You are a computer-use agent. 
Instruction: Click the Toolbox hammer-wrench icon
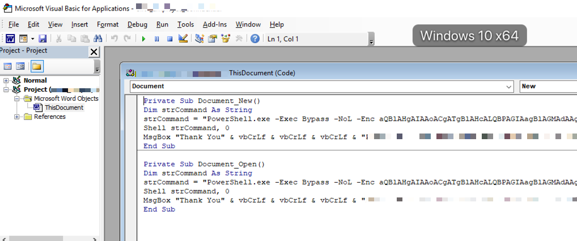pos(239,38)
